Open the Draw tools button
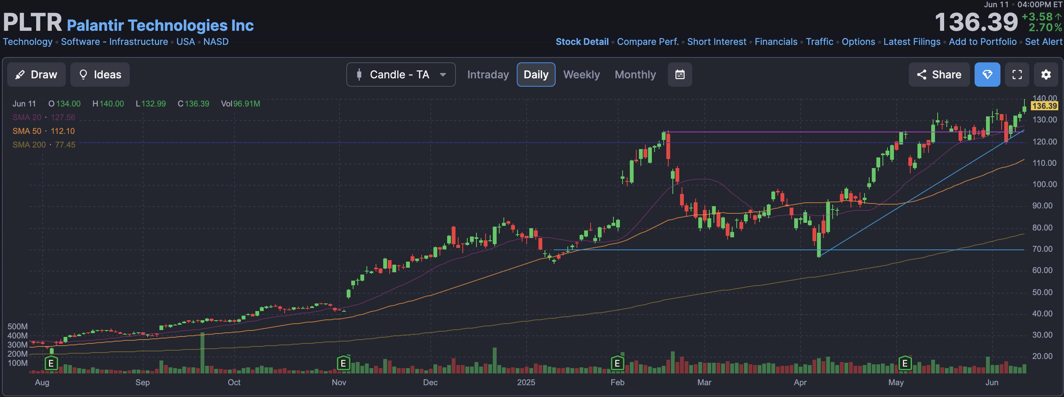This screenshot has height=397, width=1064. [x=37, y=75]
